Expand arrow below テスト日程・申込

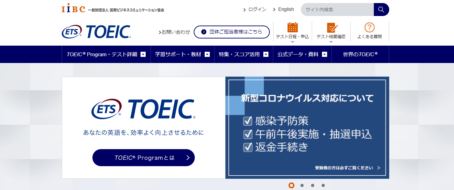tap(292, 42)
